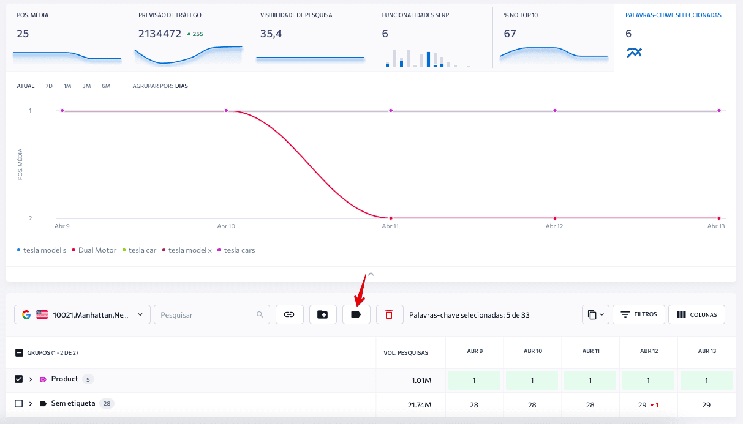Click the black tag icon beside Sem etiqueta
This screenshot has height=424, width=743.
point(43,404)
